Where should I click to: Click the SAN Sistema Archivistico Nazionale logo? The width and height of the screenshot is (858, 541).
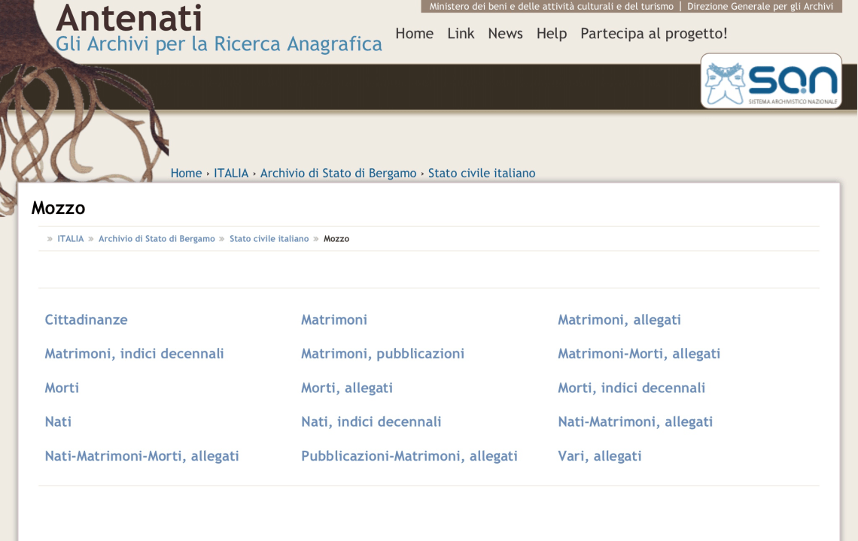click(771, 80)
